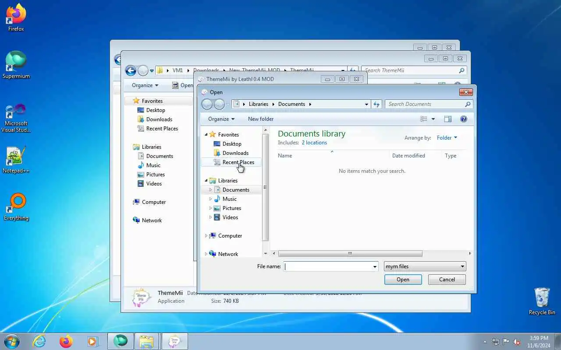Select Desktop in the Open dialog favorites
This screenshot has height=350, width=561.
coord(232,144)
